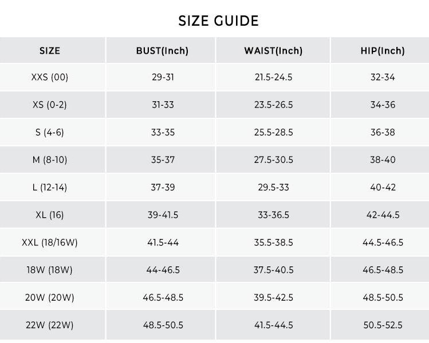Select the XXS (00) size label
Screen dimensions: 429x343
(x=50, y=77)
